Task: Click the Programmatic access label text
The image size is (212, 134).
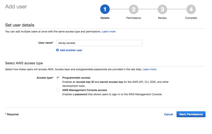Action: 76,78
